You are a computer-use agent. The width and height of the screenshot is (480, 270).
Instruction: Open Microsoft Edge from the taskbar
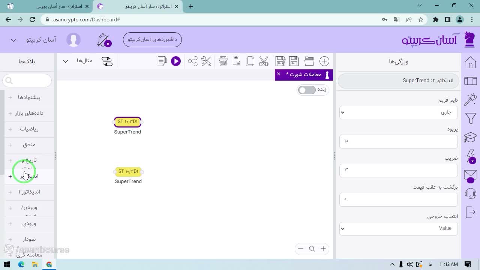point(21,264)
